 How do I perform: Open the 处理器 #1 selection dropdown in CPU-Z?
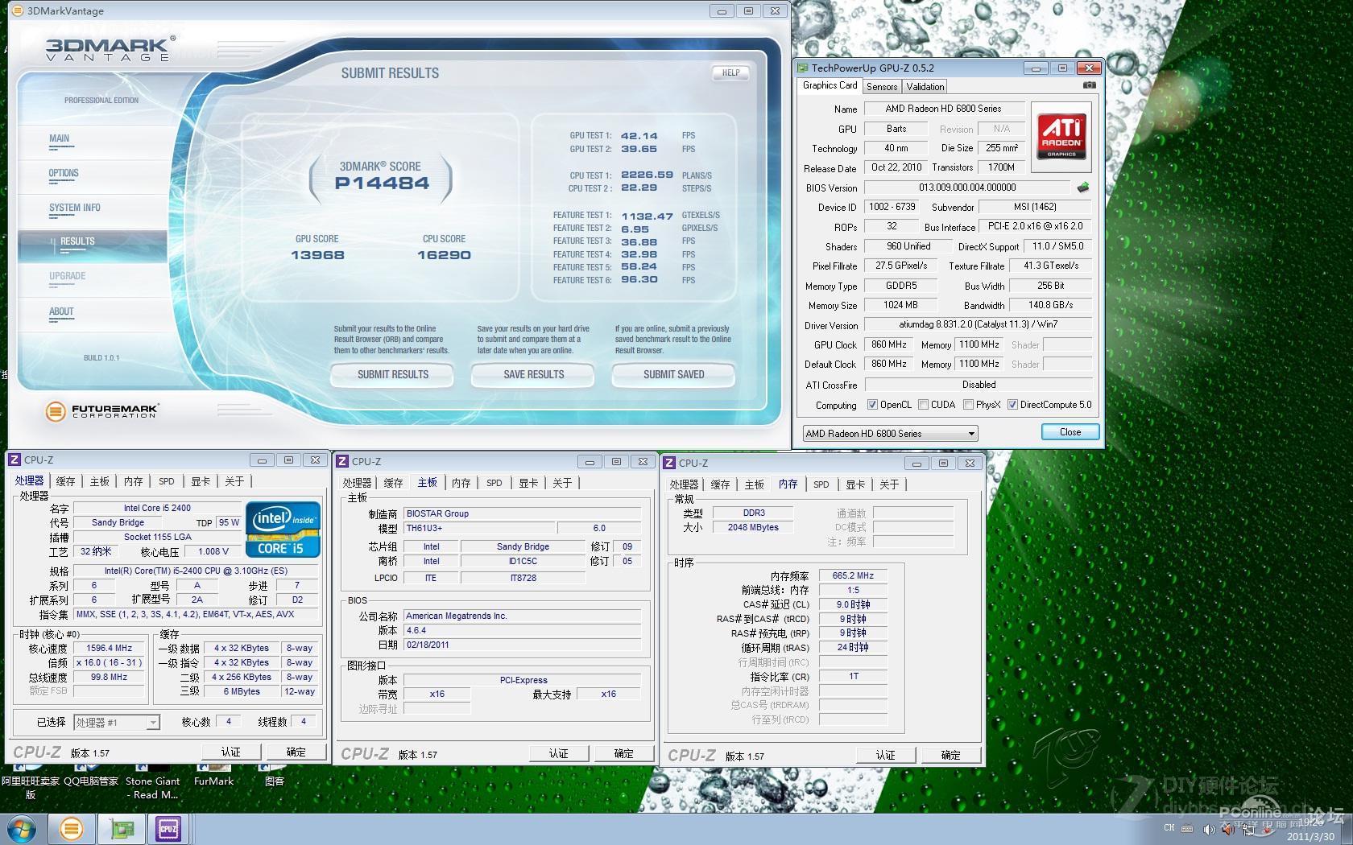[x=117, y=723]
